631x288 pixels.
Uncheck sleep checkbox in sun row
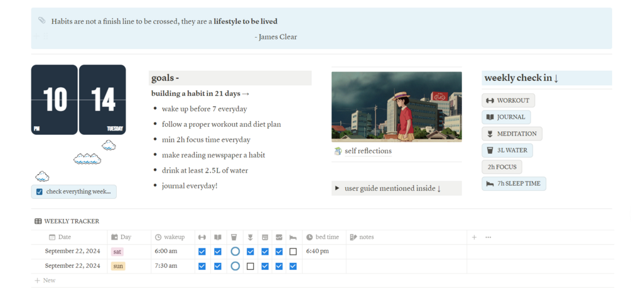click(293, 266)
